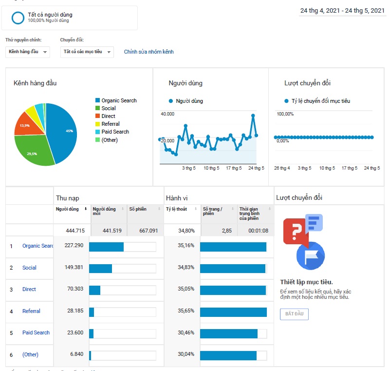Open the Organic Search channel link
Image resolution: width=389 pixels, height=371 pixels.
(37, 246)
